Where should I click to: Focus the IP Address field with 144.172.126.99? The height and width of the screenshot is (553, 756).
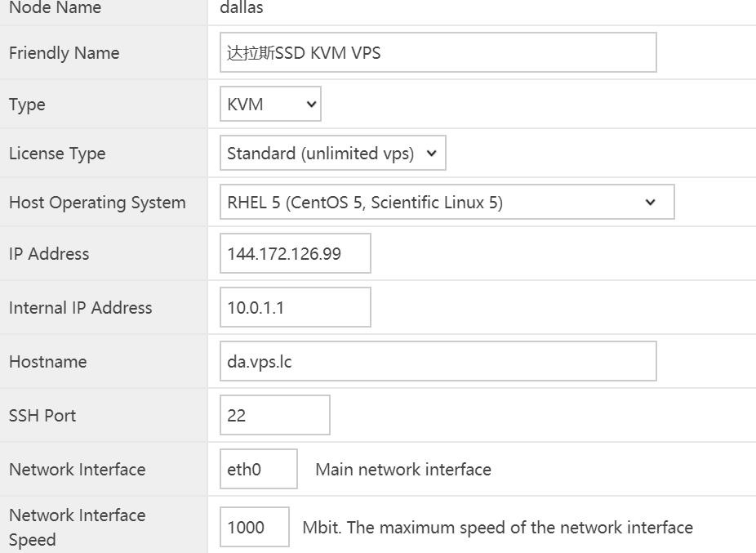click(x=295, y=254)
